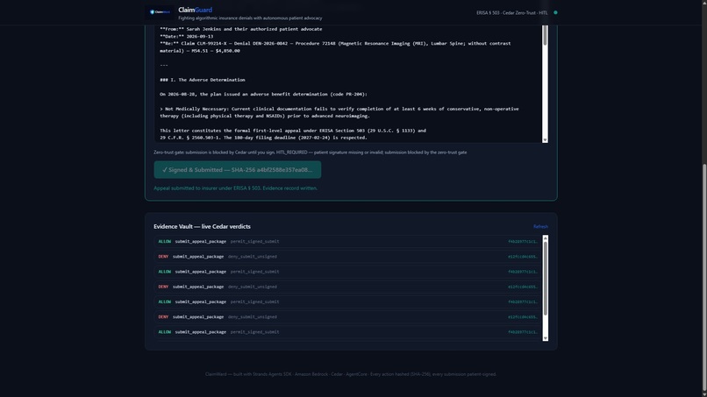
Task: Click the ClaimGuard title text
Action: (195, 10)
